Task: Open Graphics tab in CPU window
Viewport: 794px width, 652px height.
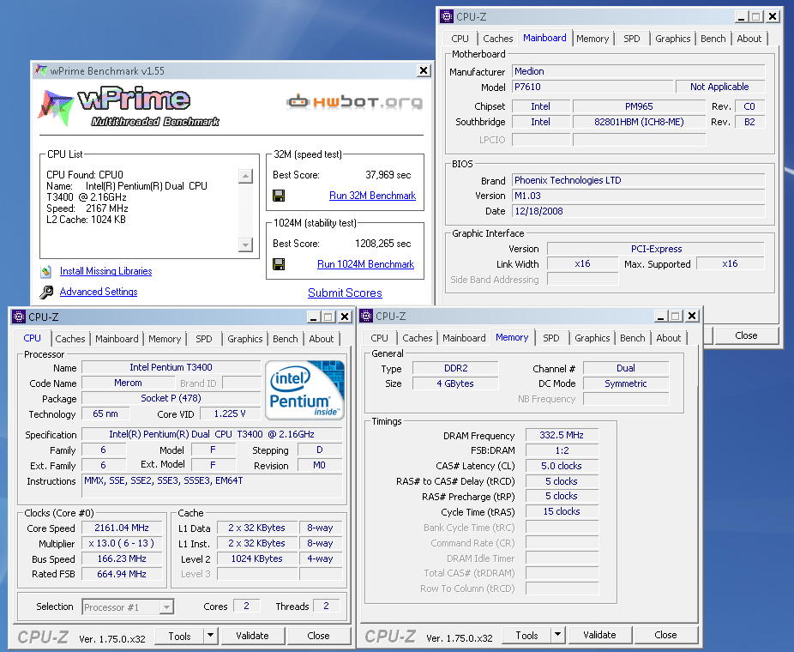Action: tap(244, 339)
